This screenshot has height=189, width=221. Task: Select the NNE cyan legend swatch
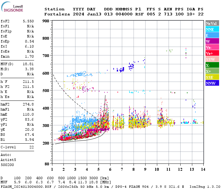[212, 29]
